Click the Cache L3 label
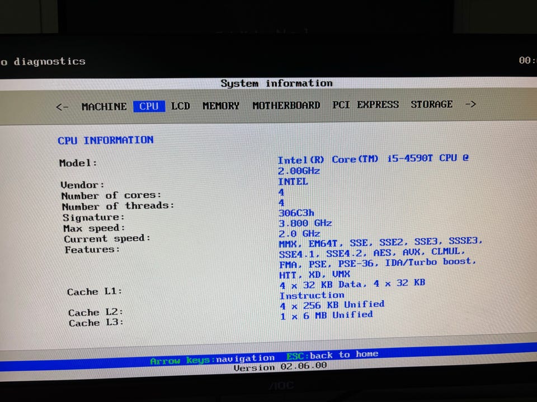Viewport: 537px width, 402px height. 96,323
